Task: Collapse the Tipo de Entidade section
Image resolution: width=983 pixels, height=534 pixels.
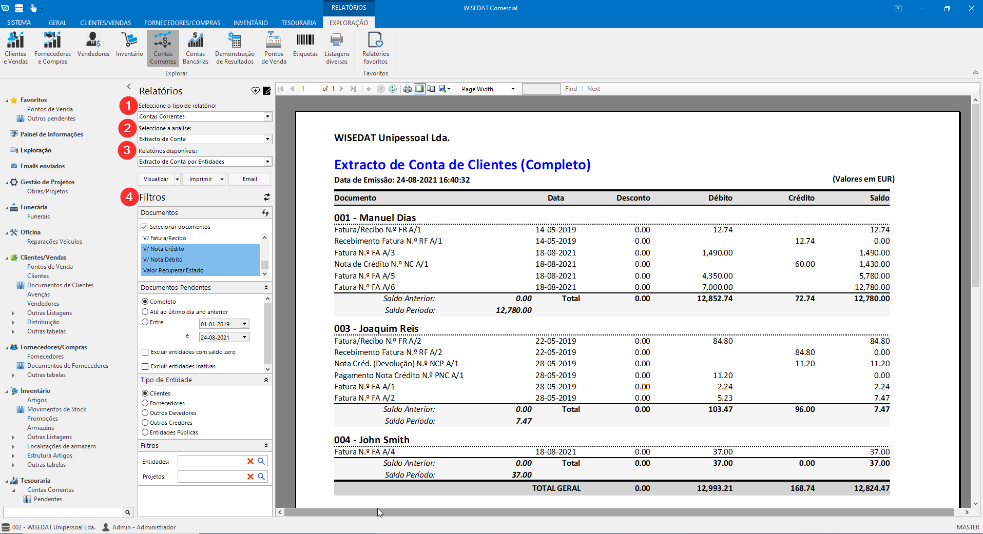Action: (x=266, y=380)
